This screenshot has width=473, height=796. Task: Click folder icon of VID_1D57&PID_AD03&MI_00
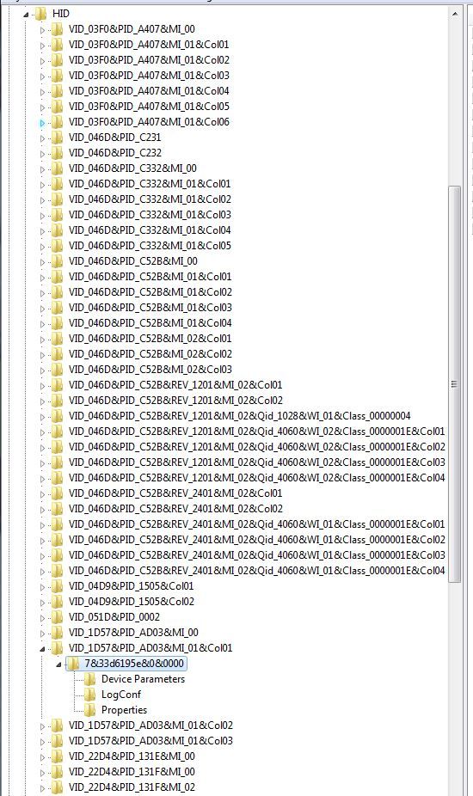(x=57, y=632)
